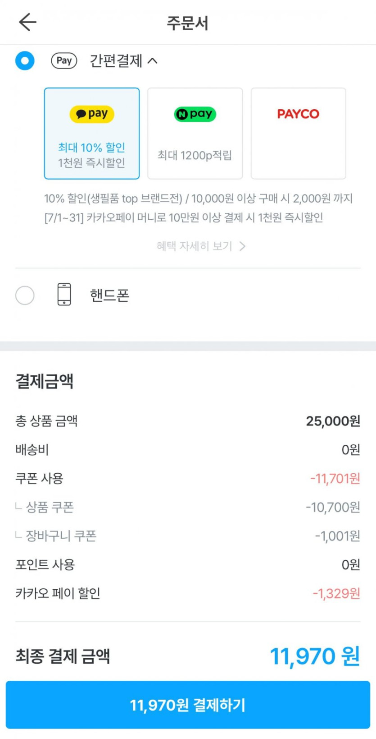Collapse the 간편결제 section chevron

pos(153,60)
